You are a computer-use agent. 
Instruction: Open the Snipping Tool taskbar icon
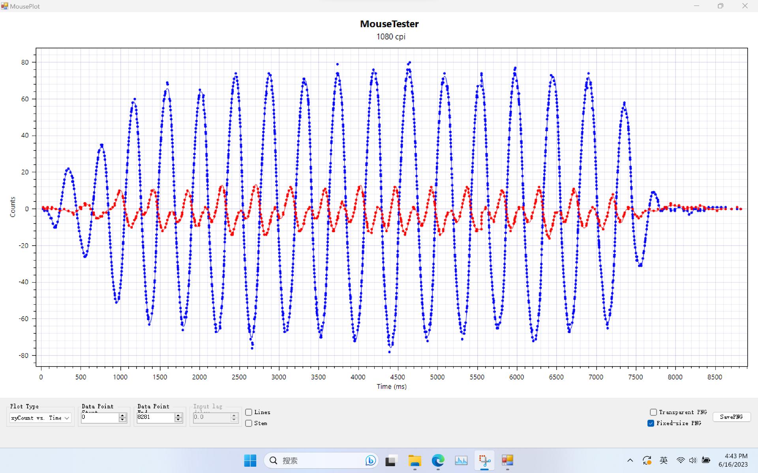(x=484, y=460)
